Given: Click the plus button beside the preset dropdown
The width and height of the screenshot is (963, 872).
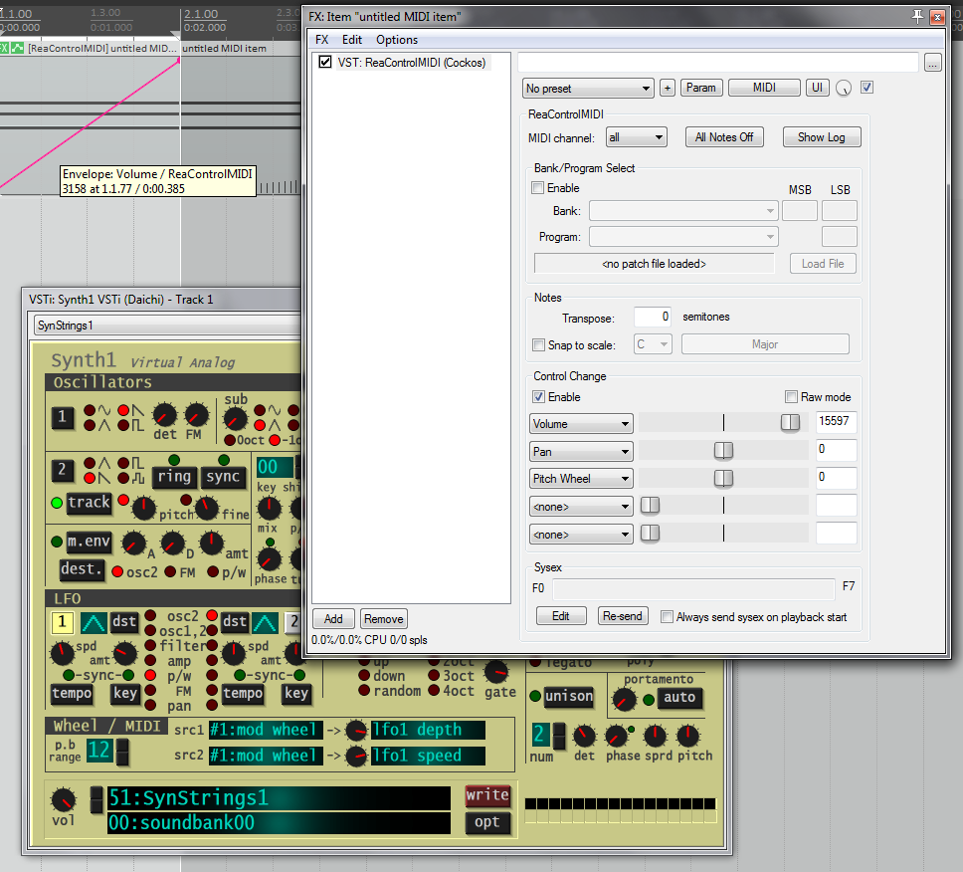Looking at the screenshot, I should click(667, 88).
